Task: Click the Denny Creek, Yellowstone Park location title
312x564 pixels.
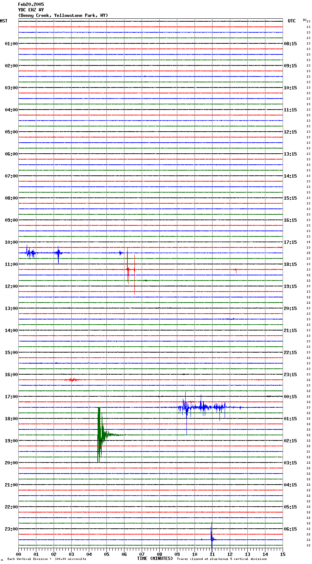Action: pos(63,15)
